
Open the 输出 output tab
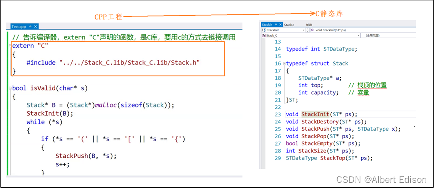tap(309, 25)
